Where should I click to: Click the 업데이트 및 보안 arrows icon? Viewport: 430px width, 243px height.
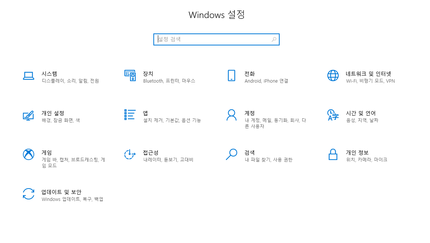[x=29, y=194]
